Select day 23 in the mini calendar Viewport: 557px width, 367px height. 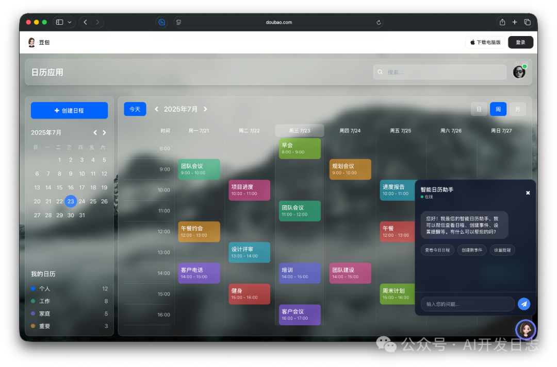[71, 201]
